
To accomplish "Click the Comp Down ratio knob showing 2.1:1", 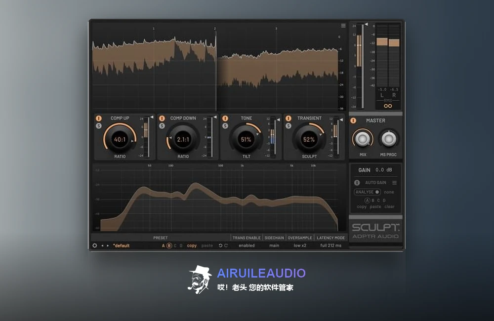I will click(183, 139).
